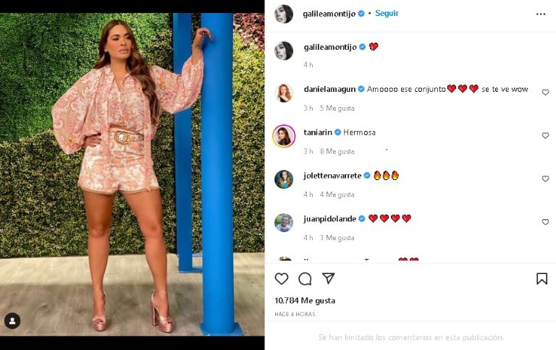Open danielamagun's profile link
Image resolution: width=556 pixels, height=350 pixels.
click(x=329, y=89)
